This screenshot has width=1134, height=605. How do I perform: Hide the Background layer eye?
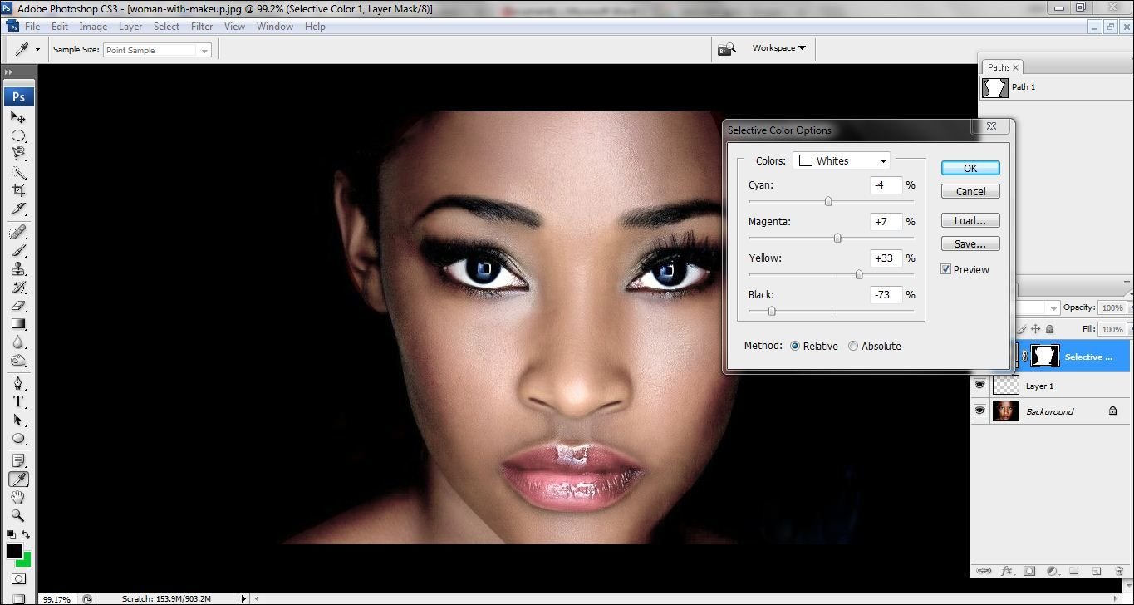click(980, 411)
